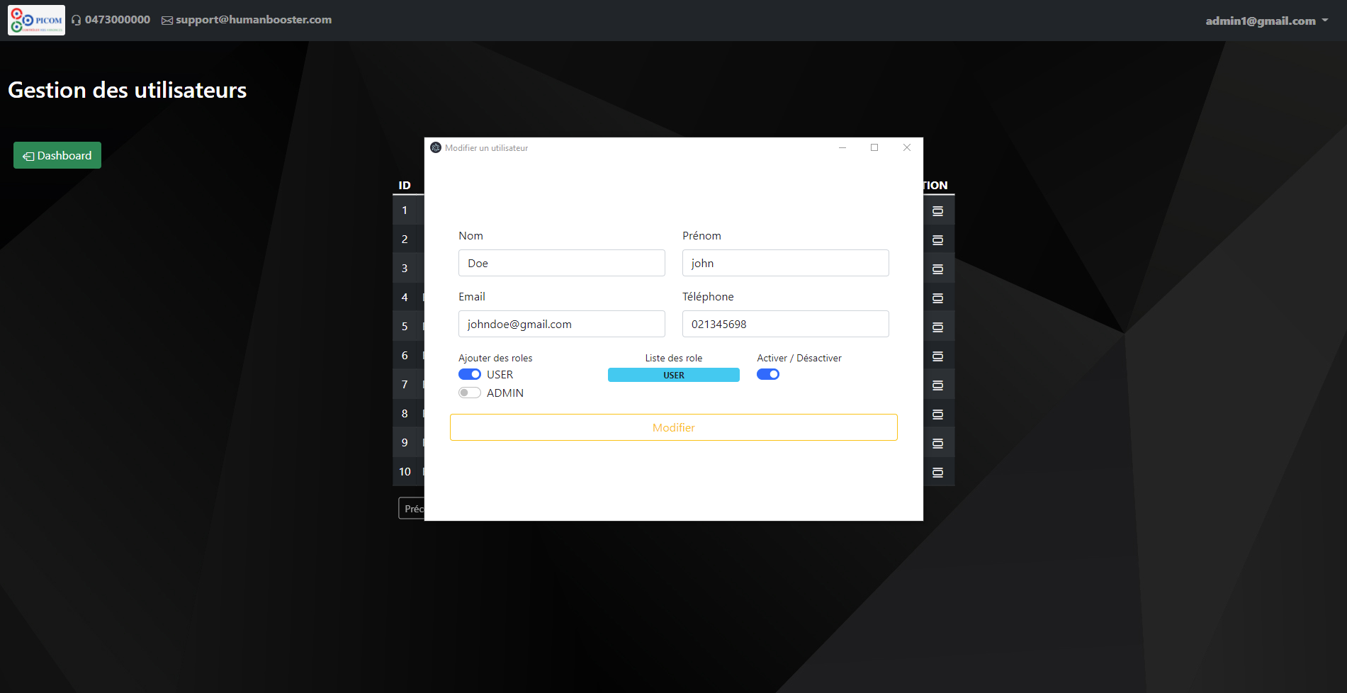The width and height of the screenshot is (1347, 693).
Task: Click the action icon in row 7
Action: [x=937, y=385]
